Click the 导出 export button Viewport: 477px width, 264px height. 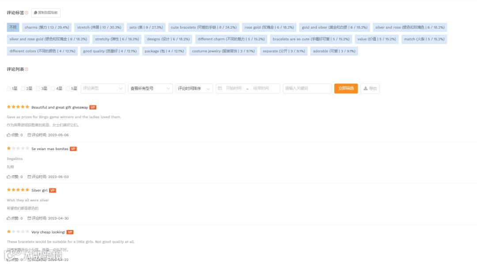tap(370, 88)
